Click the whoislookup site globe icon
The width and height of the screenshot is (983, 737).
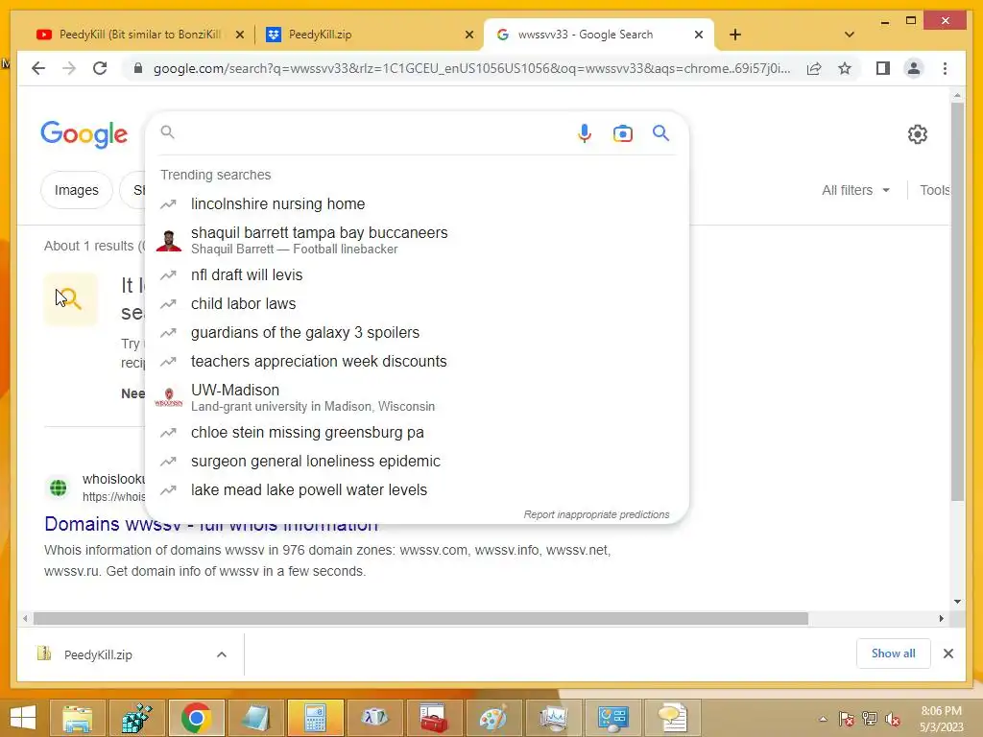(59, 487)
